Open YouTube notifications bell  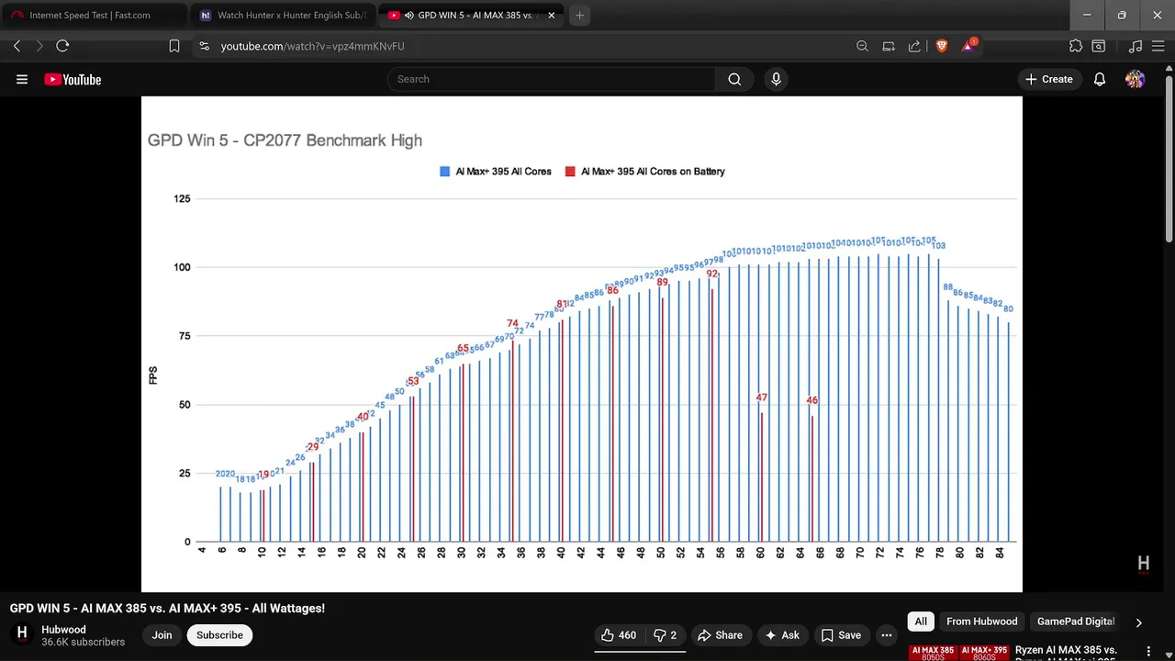click(x=1100, y=80)
